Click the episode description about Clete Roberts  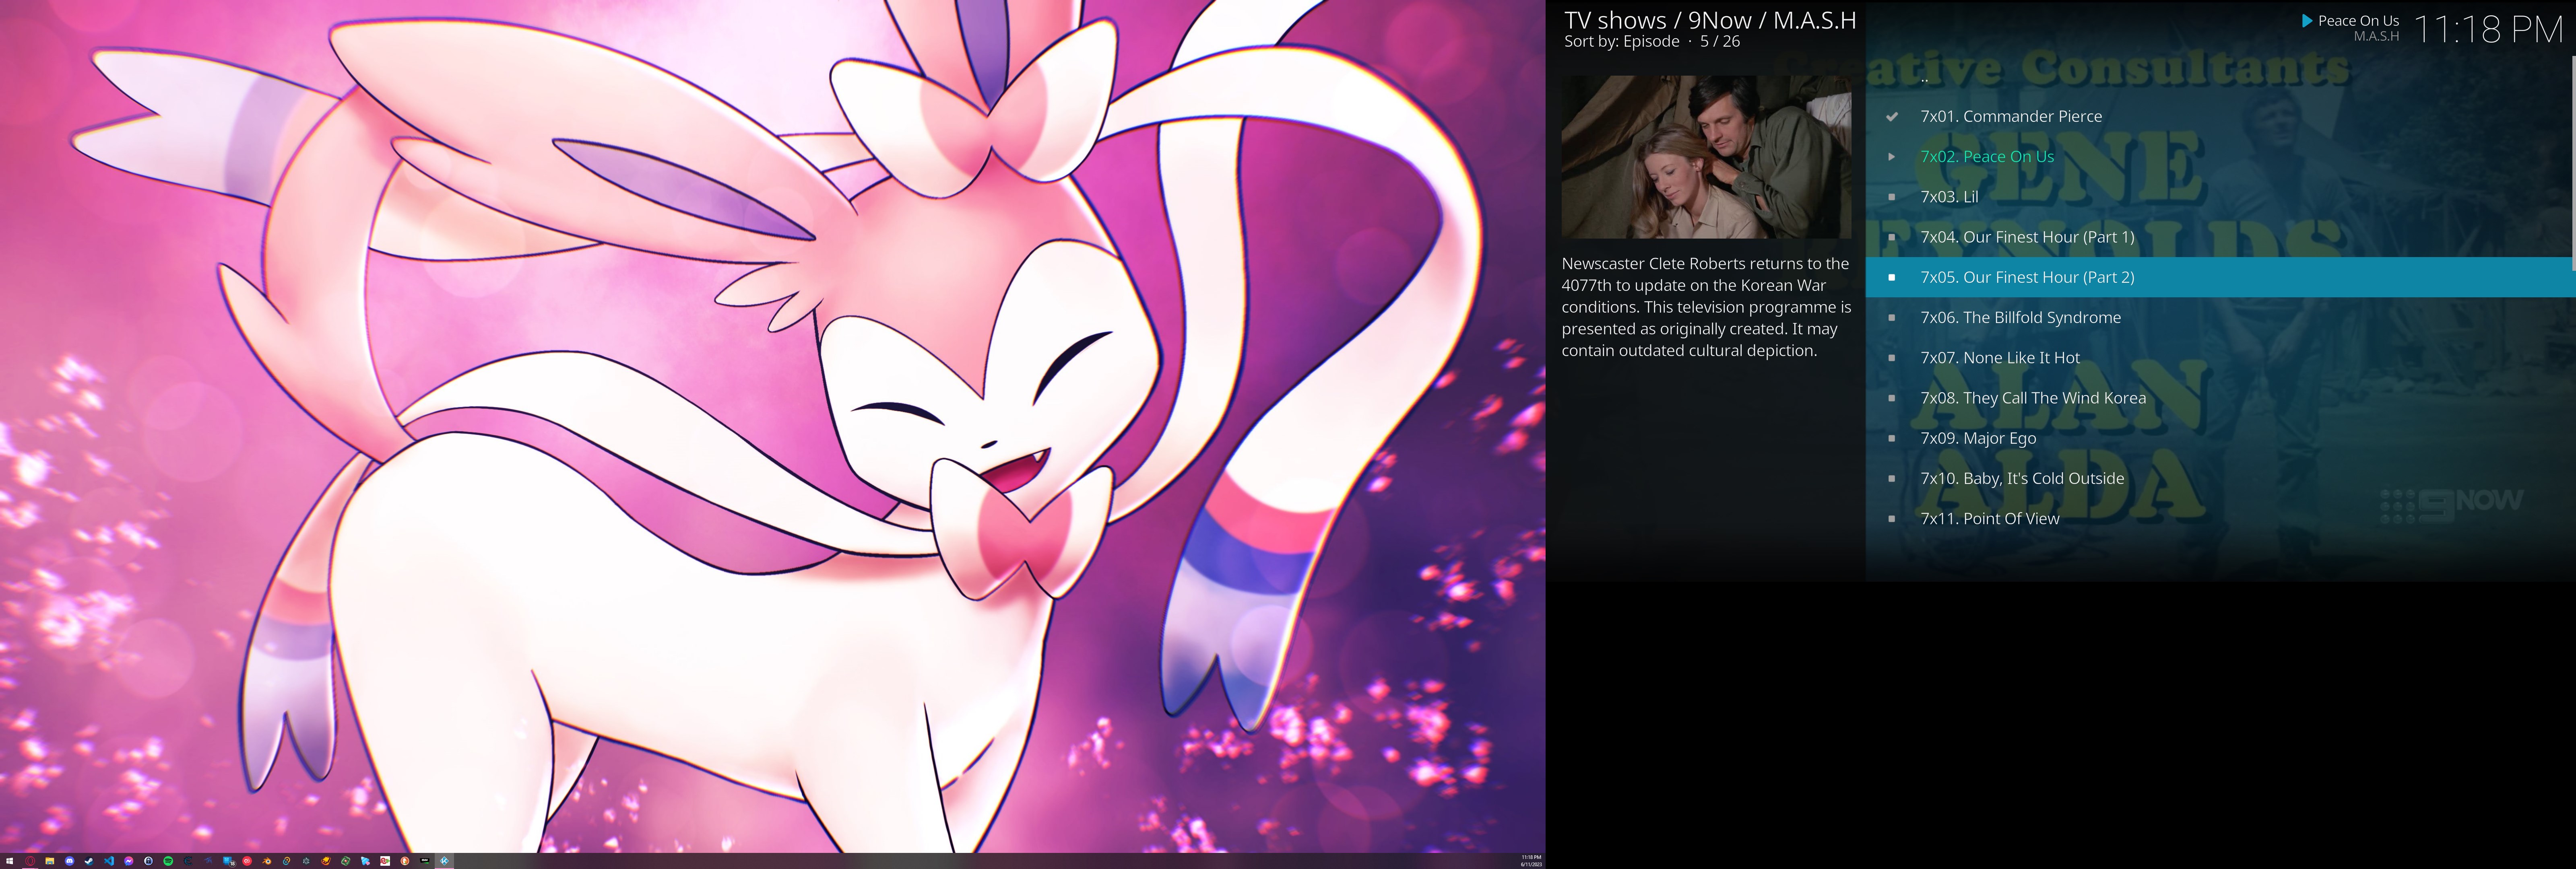1706,307
